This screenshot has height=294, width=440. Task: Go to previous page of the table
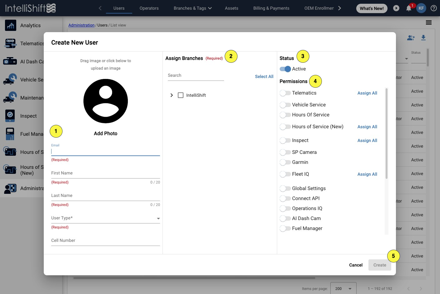(x=408, y=289)
